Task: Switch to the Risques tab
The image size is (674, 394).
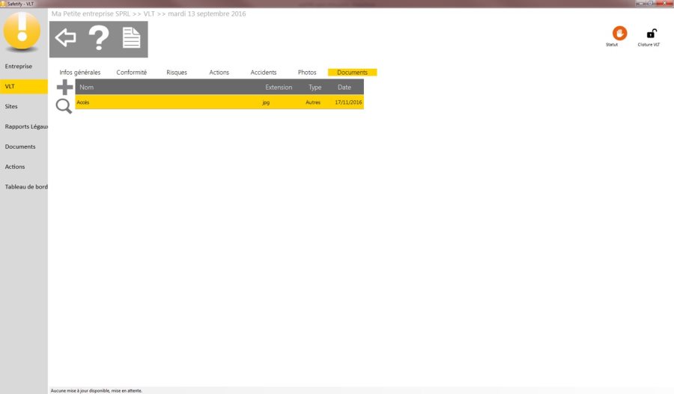Action: pyautogui.click(x=177, y=73)
